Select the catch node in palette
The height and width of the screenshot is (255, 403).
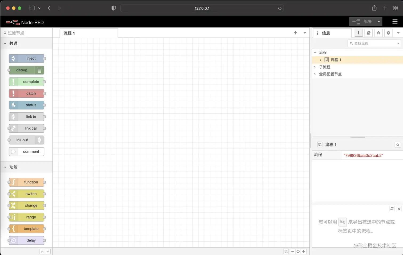pyautogui.click(x=26, y=93)
